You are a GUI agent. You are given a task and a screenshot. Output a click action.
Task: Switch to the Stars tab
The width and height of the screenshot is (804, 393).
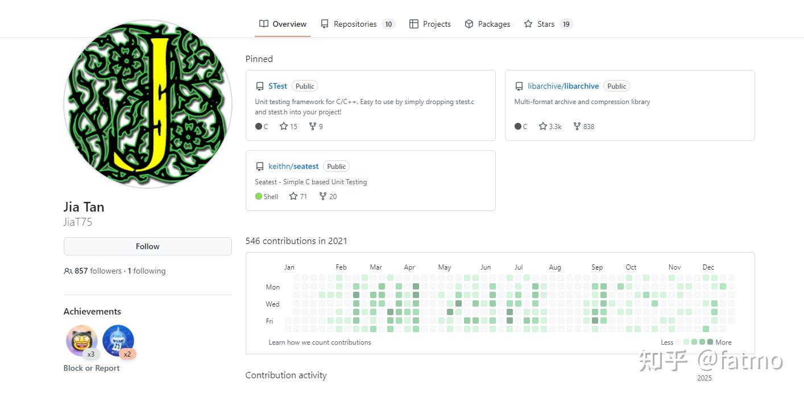(547, 24)
